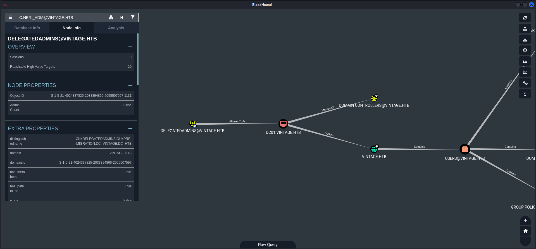
Task: Open the view upload status list icon
Action: click(x=525, y=61)
